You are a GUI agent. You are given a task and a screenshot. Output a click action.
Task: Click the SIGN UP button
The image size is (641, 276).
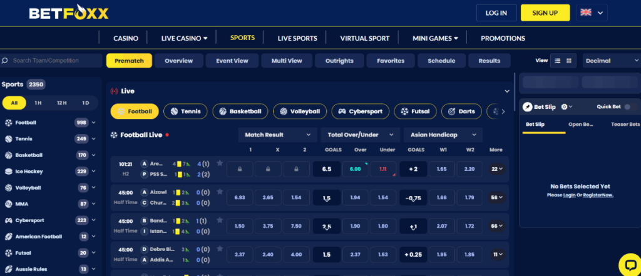click(545, 13)
